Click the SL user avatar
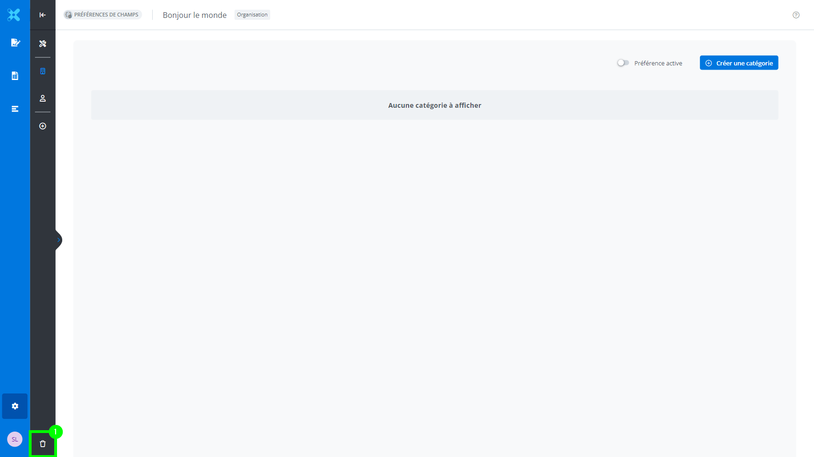 (15, 439)
